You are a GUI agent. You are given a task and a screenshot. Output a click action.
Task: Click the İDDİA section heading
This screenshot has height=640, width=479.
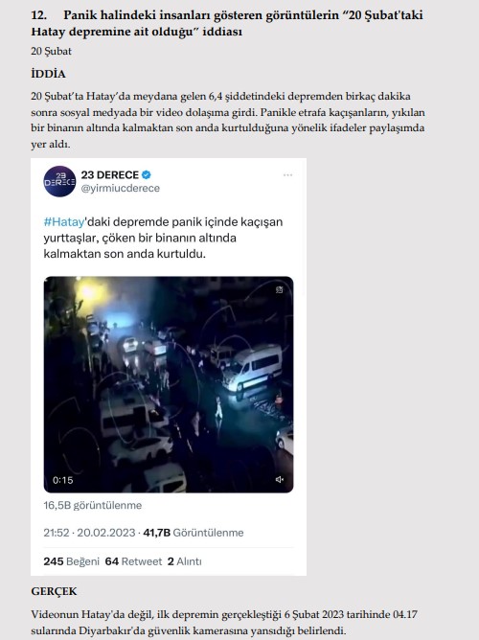point(48,74)
